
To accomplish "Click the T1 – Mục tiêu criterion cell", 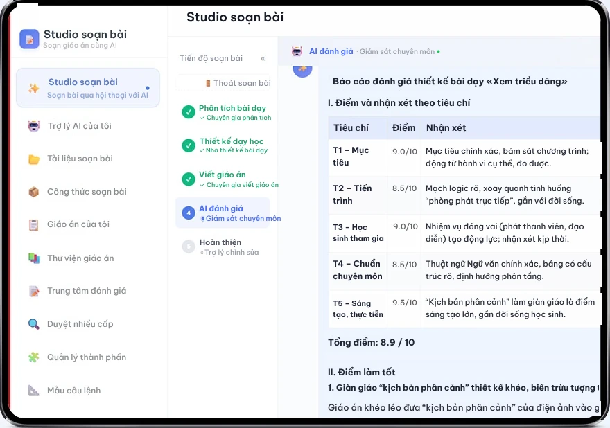I will (x=358, y=157).
